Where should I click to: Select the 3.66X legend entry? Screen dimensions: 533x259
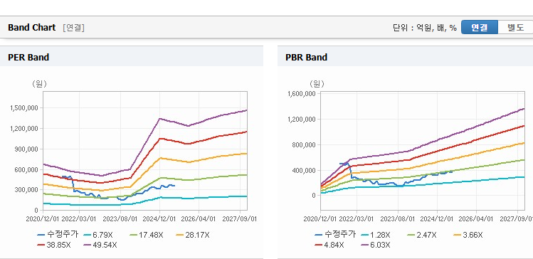click(x=468, y=235)
